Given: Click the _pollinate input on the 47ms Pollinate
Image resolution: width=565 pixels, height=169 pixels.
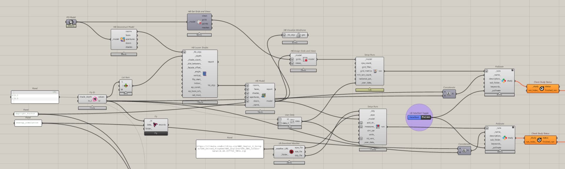Looking at the screenshot, I should click(x=496, y=91).
